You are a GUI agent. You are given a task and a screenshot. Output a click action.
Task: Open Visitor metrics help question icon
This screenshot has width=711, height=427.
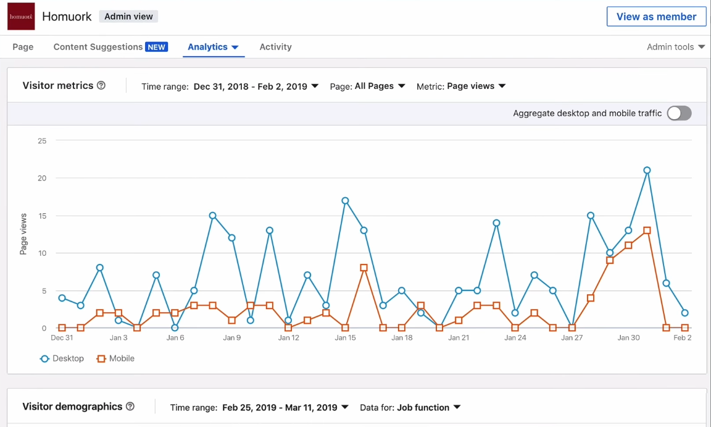click(x=101, y=85)
